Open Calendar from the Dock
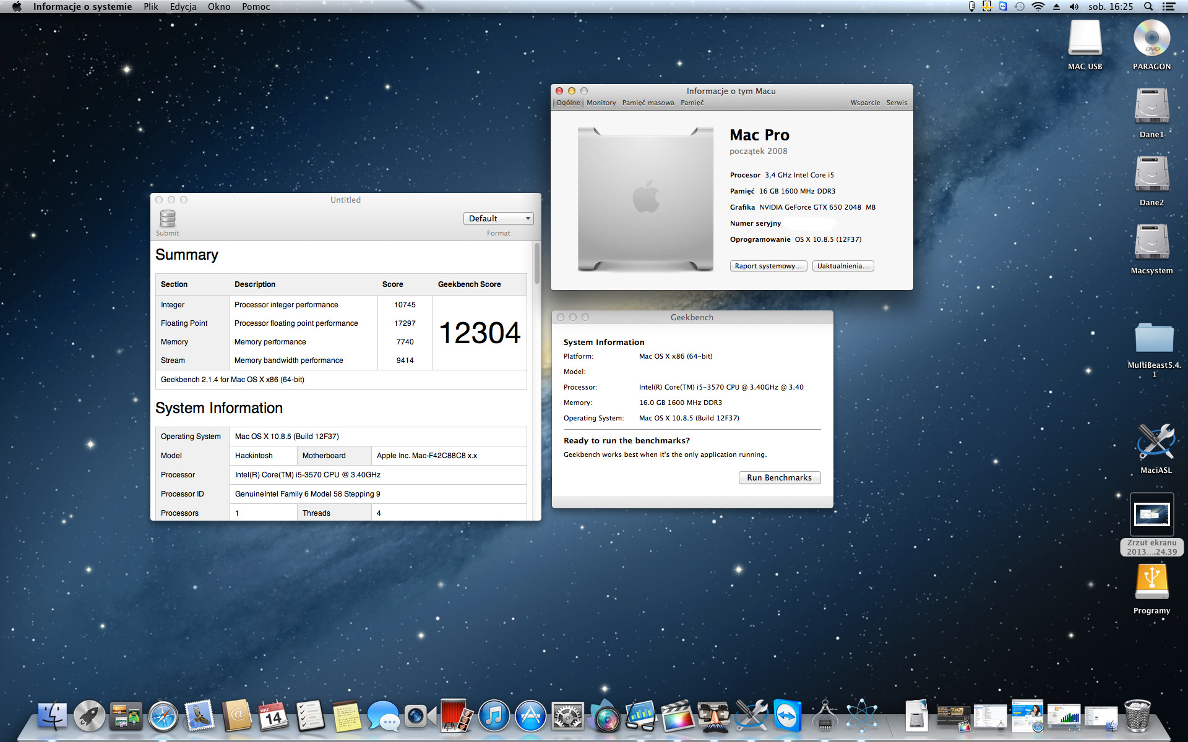Screen dimensions: 1188x742 (x=273, y=716)
